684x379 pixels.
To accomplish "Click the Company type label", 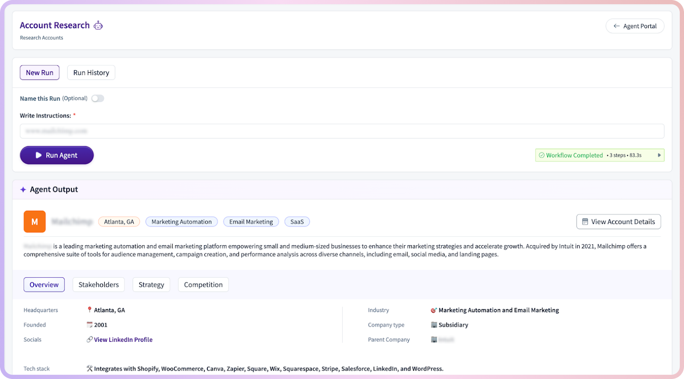I will (x=386, y=325).
